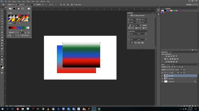Add a Brightness/Contrast adjustment

pos(166,56)
